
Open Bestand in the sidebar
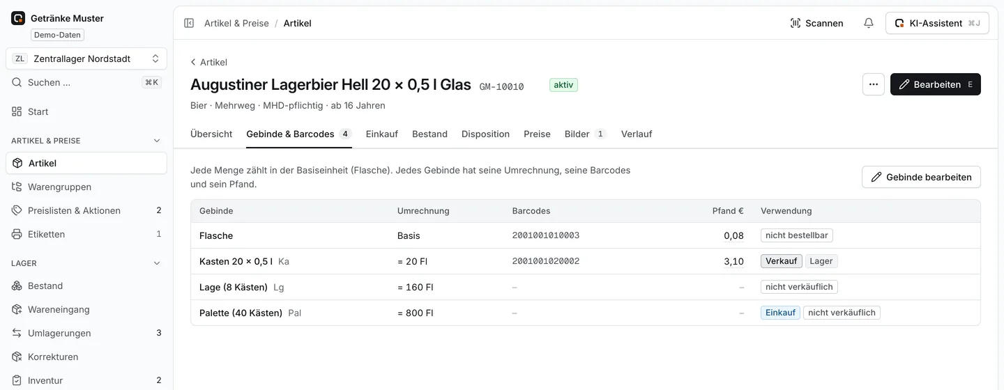86,286
